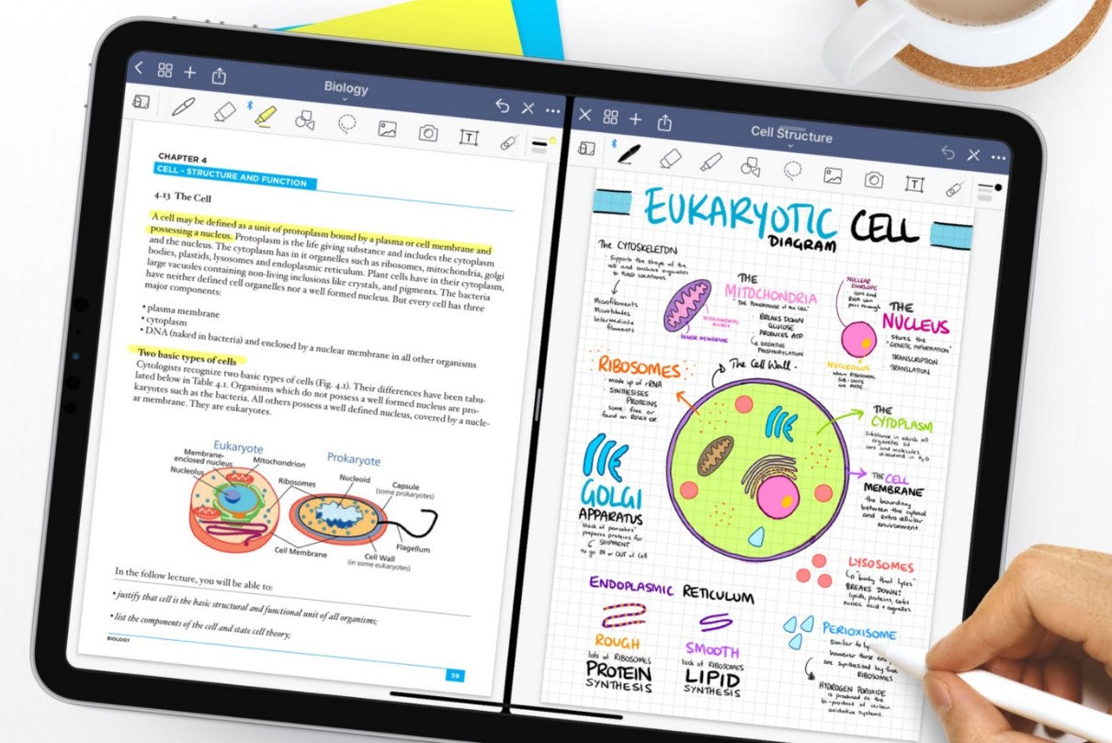Select the Eraser tool in Cell Structure toolbar
Viewport: 1112px width, 743px height.
pos(670,157)
